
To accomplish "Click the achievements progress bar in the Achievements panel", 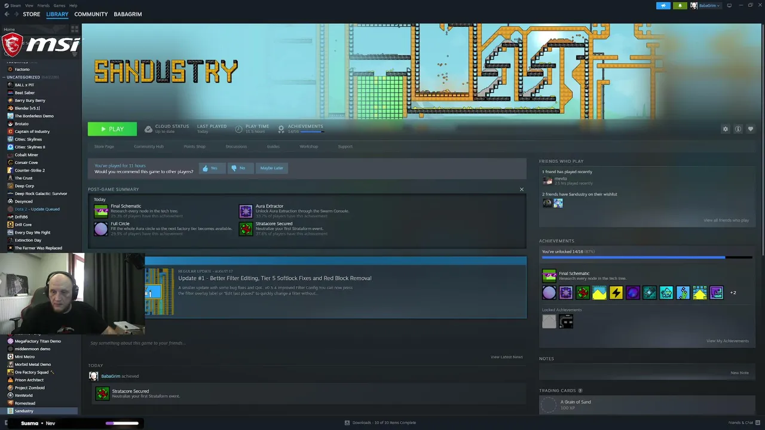I will (x=647, y=258).
